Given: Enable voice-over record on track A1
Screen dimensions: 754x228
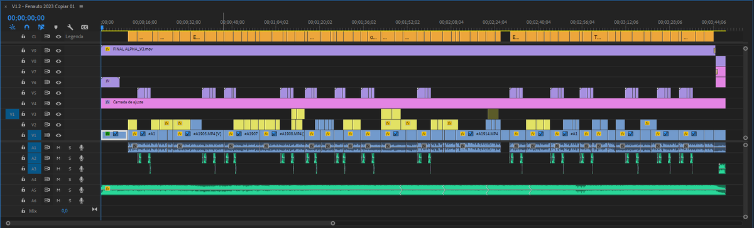Looking at the screenshot, I should tap(81, 147).
